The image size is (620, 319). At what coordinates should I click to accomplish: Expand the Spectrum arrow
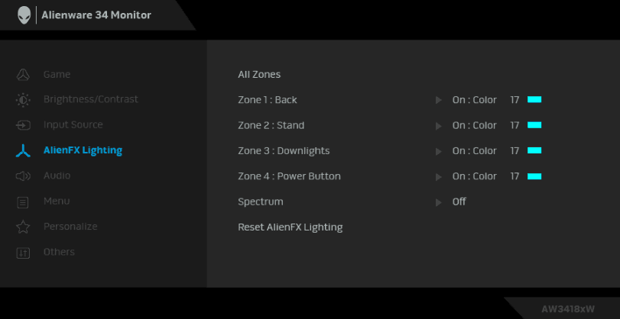[x=438, y=202]
